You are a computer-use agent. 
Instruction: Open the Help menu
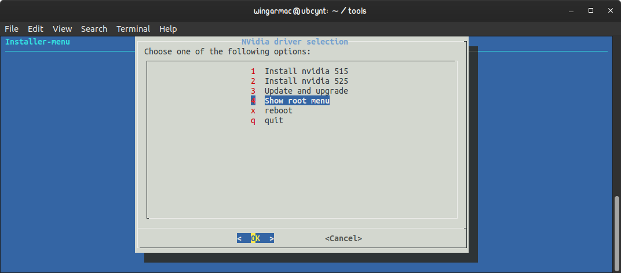(168, 29)
